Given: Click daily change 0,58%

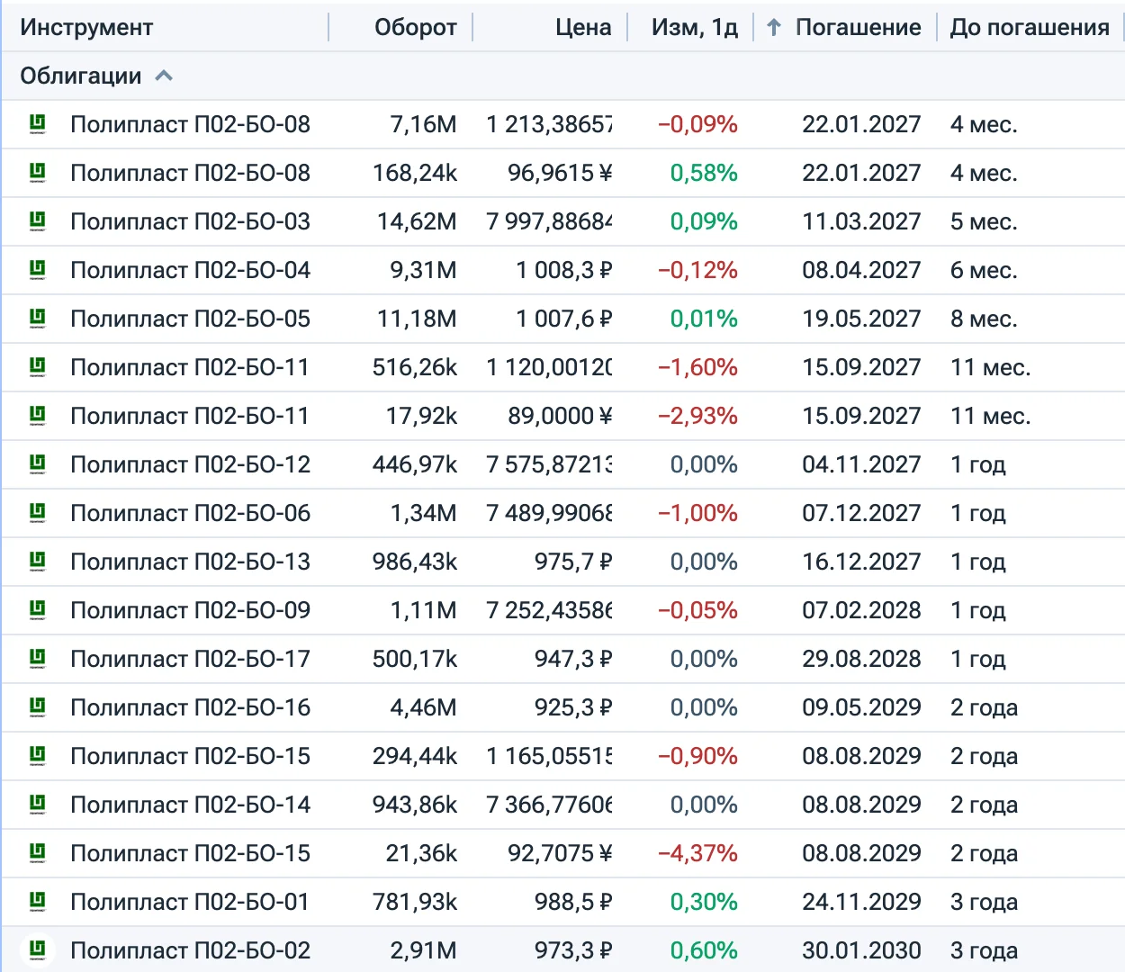Looking at the screenshot, I should point(704,173).
